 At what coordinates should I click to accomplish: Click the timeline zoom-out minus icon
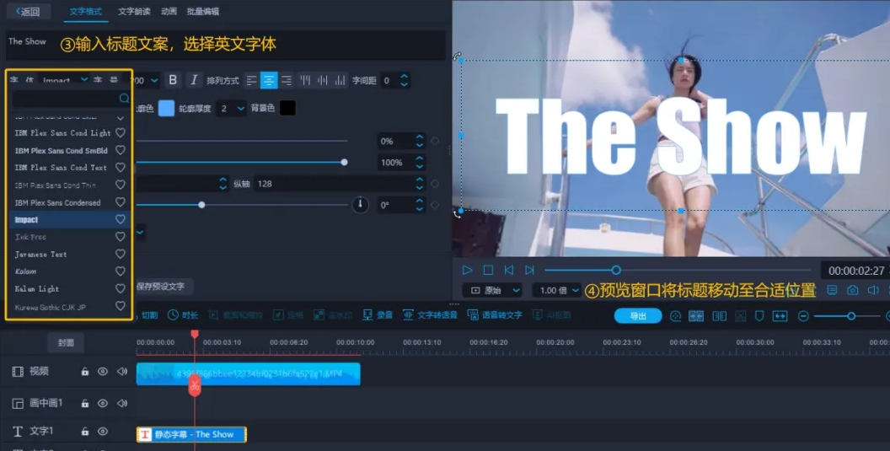coord(803,316)
